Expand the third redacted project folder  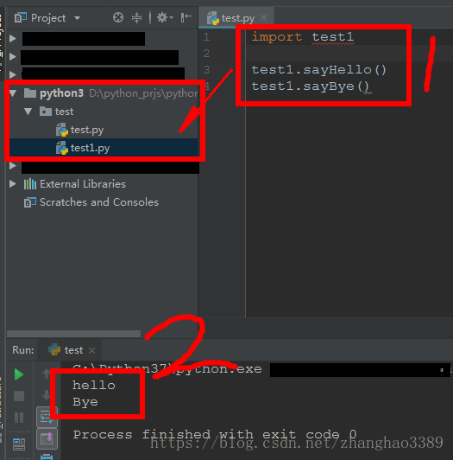point(13,74)
